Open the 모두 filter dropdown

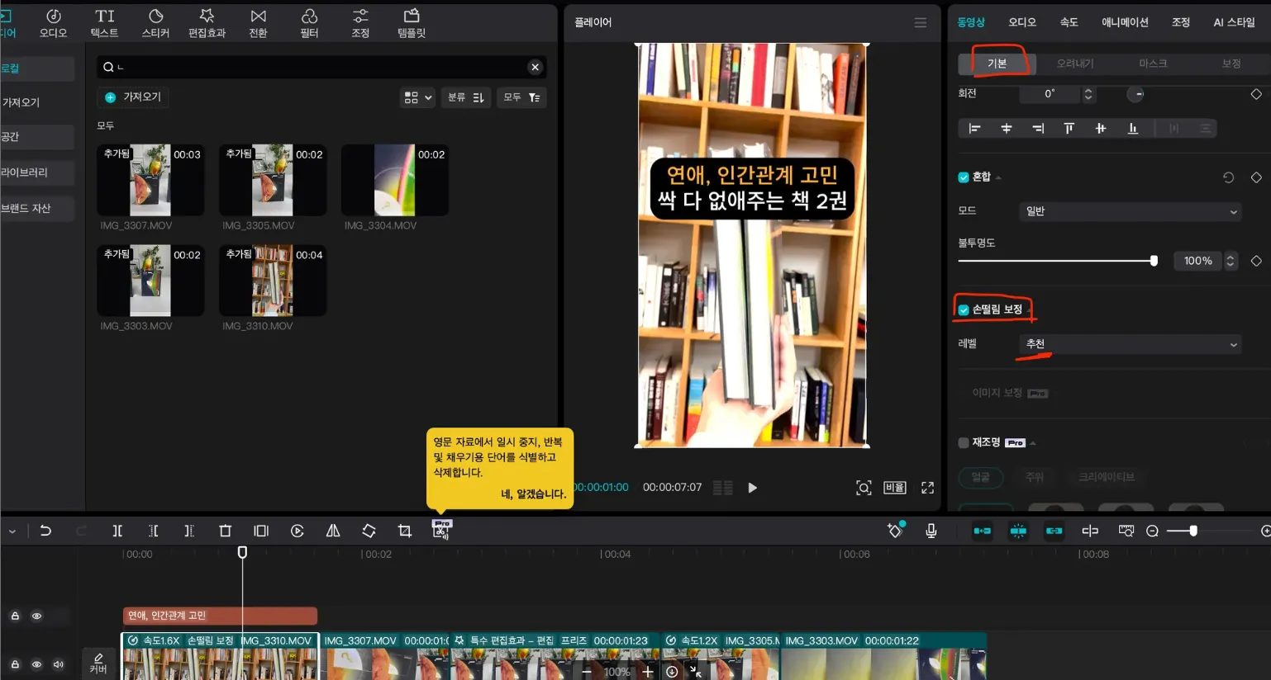click(521, 97)
